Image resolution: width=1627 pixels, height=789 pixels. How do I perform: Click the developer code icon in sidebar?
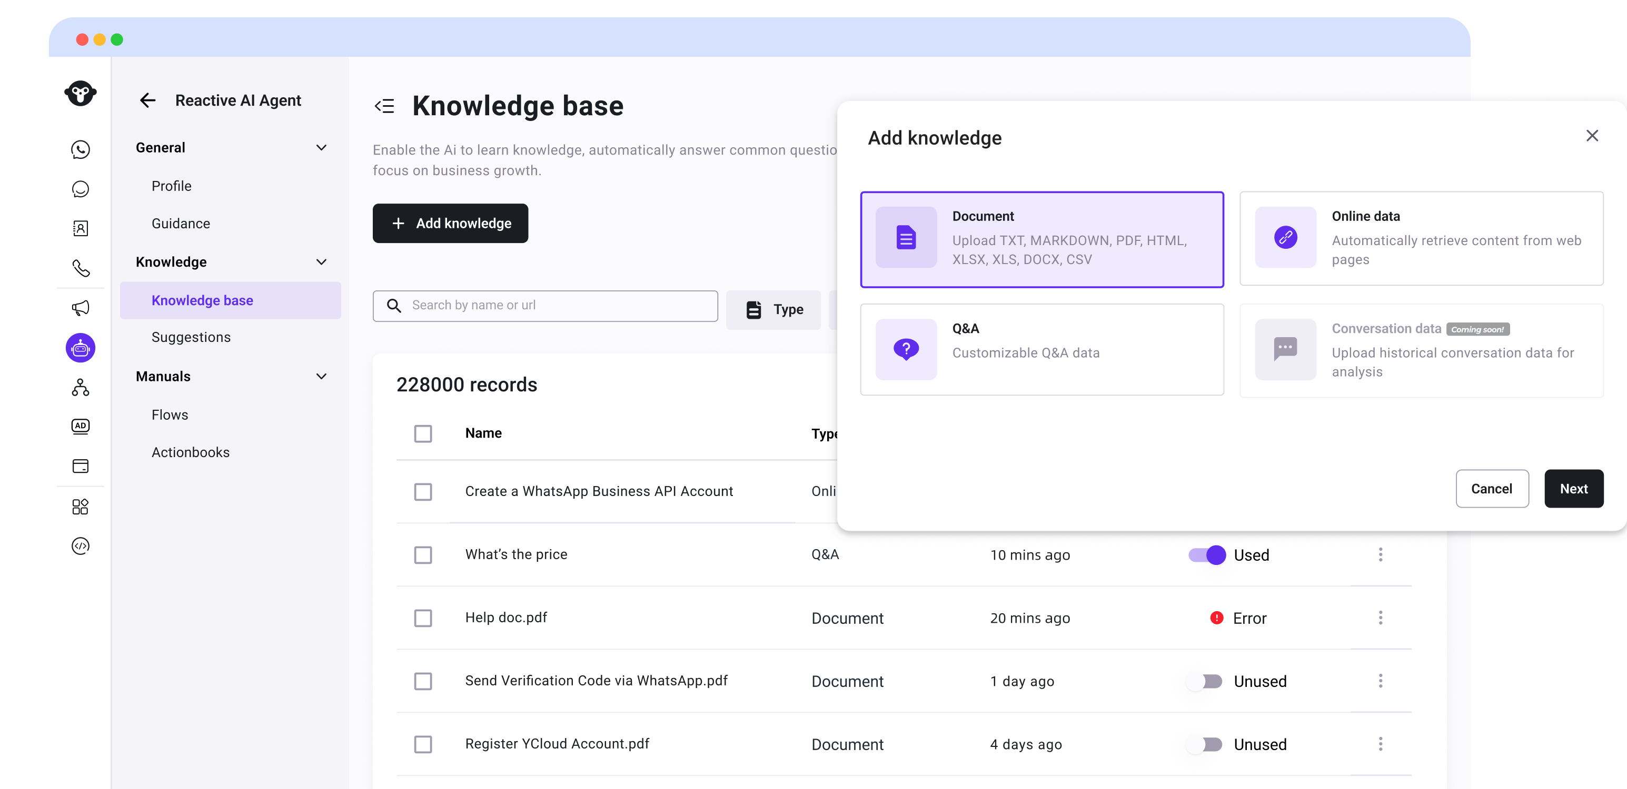[80, 546]
